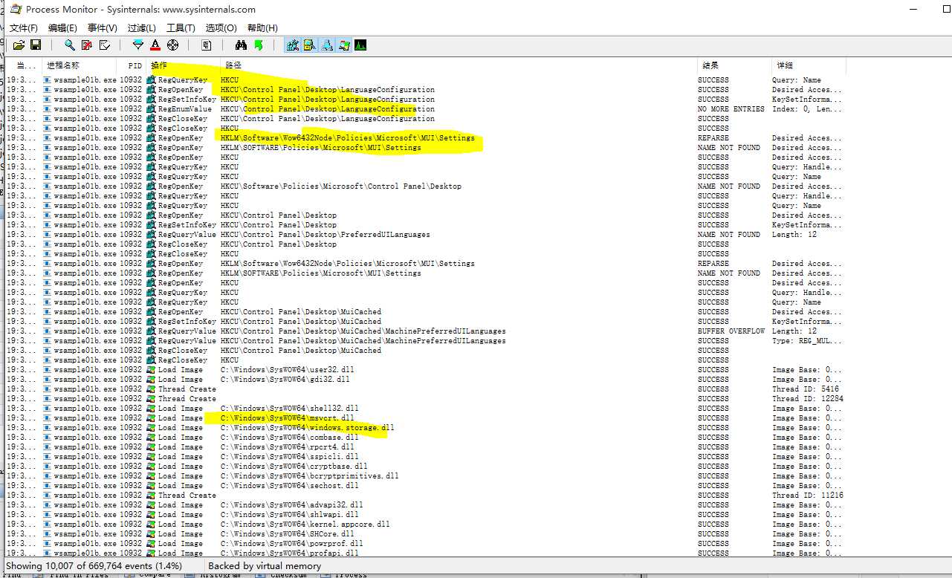The width and height of the screenshot is (952, 578).
Task: Toggle Show Profiling Events toolbar button
Action: click(x=360, y=45)
